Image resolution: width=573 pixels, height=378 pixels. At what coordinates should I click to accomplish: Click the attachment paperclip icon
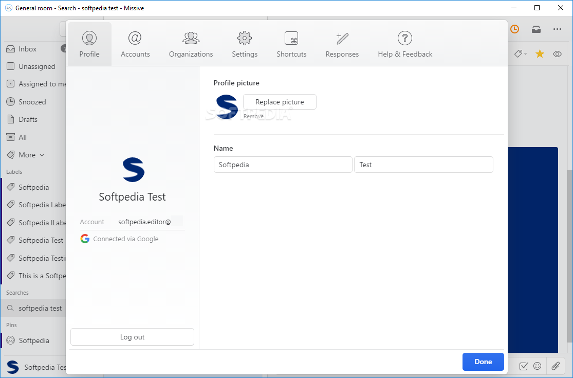(x=556, y=366)
